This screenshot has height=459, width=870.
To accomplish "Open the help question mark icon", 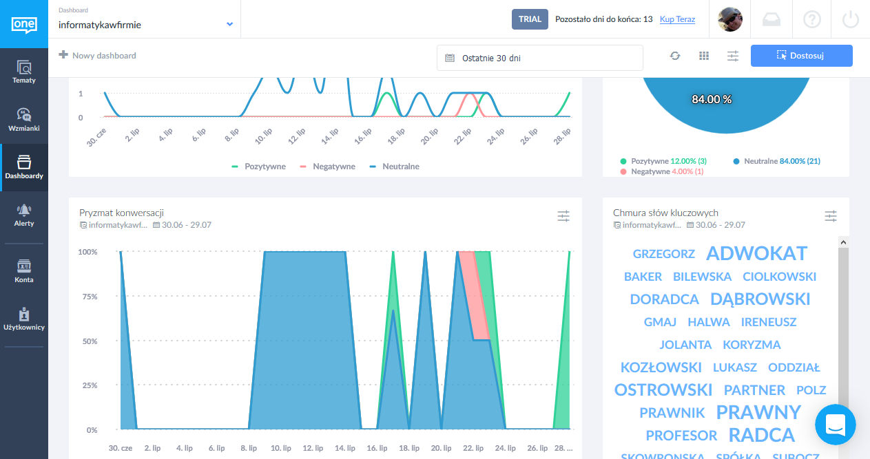I will click(x=812, y=19).
